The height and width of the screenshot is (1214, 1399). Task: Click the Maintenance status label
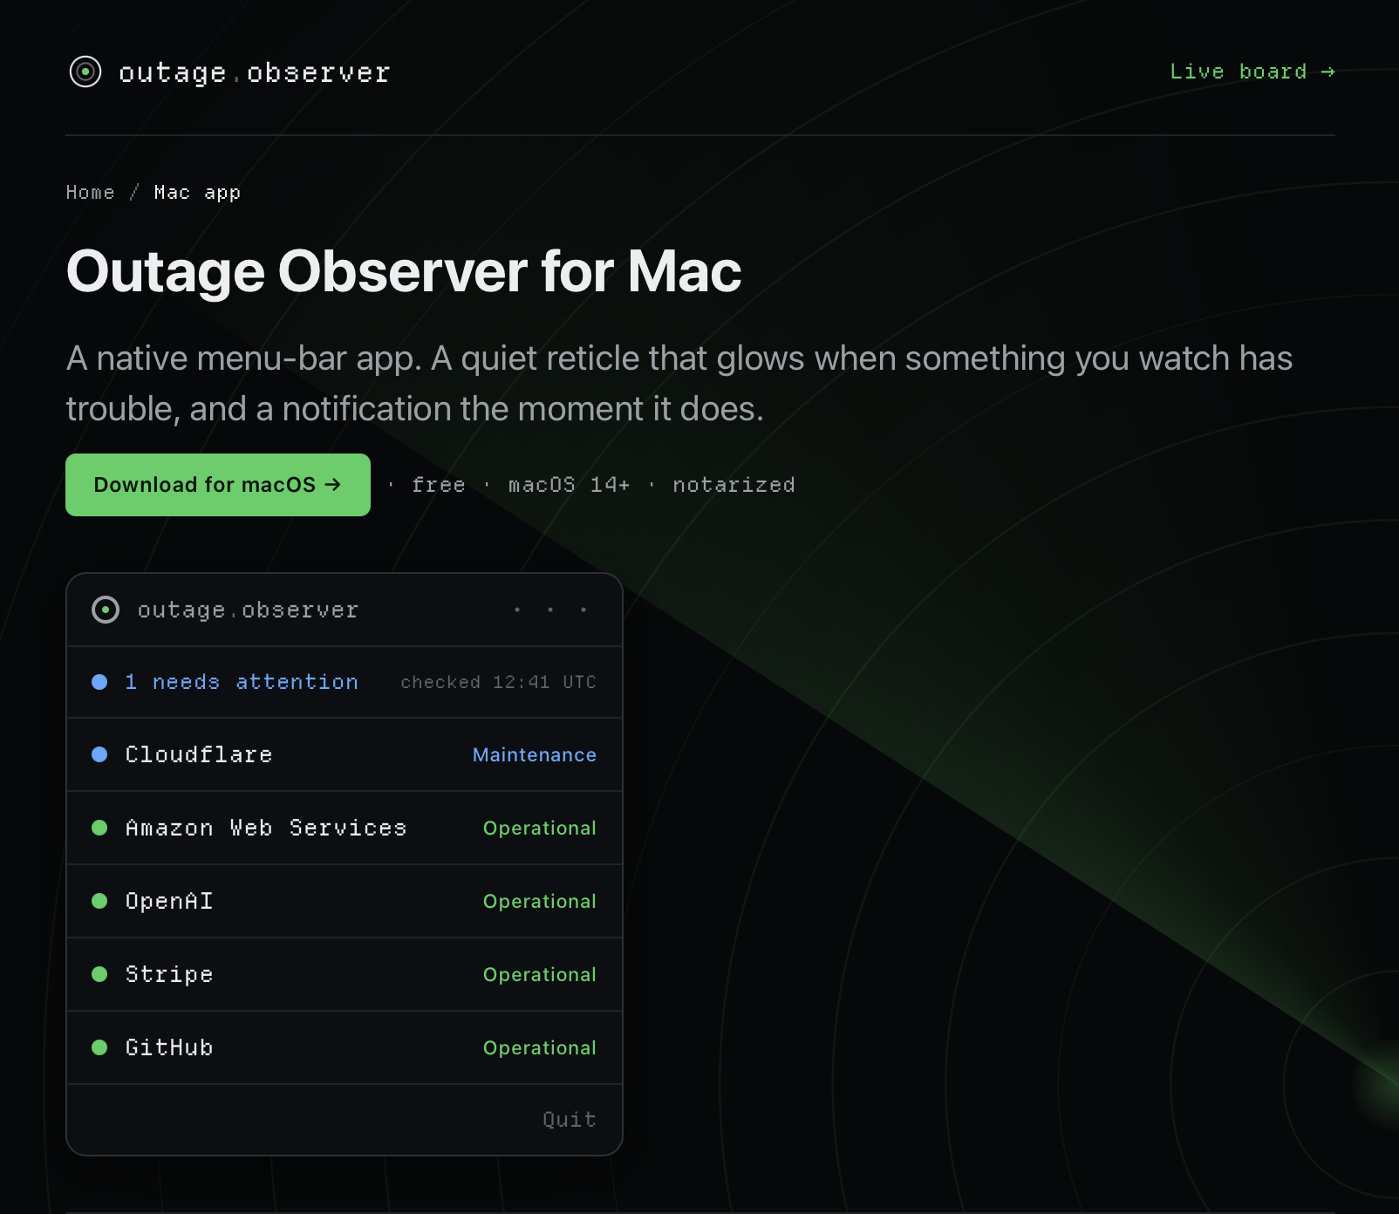[x=535, y=754]
